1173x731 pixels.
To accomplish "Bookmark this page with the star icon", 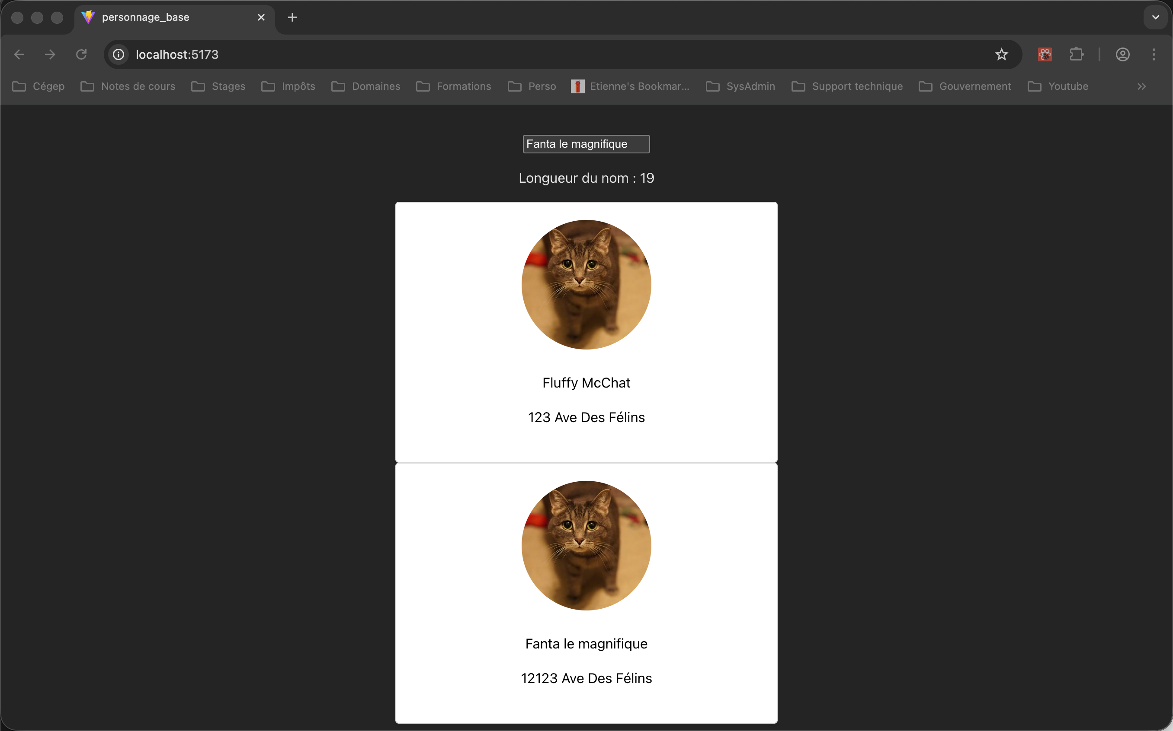I will [x=1001, y=54].
